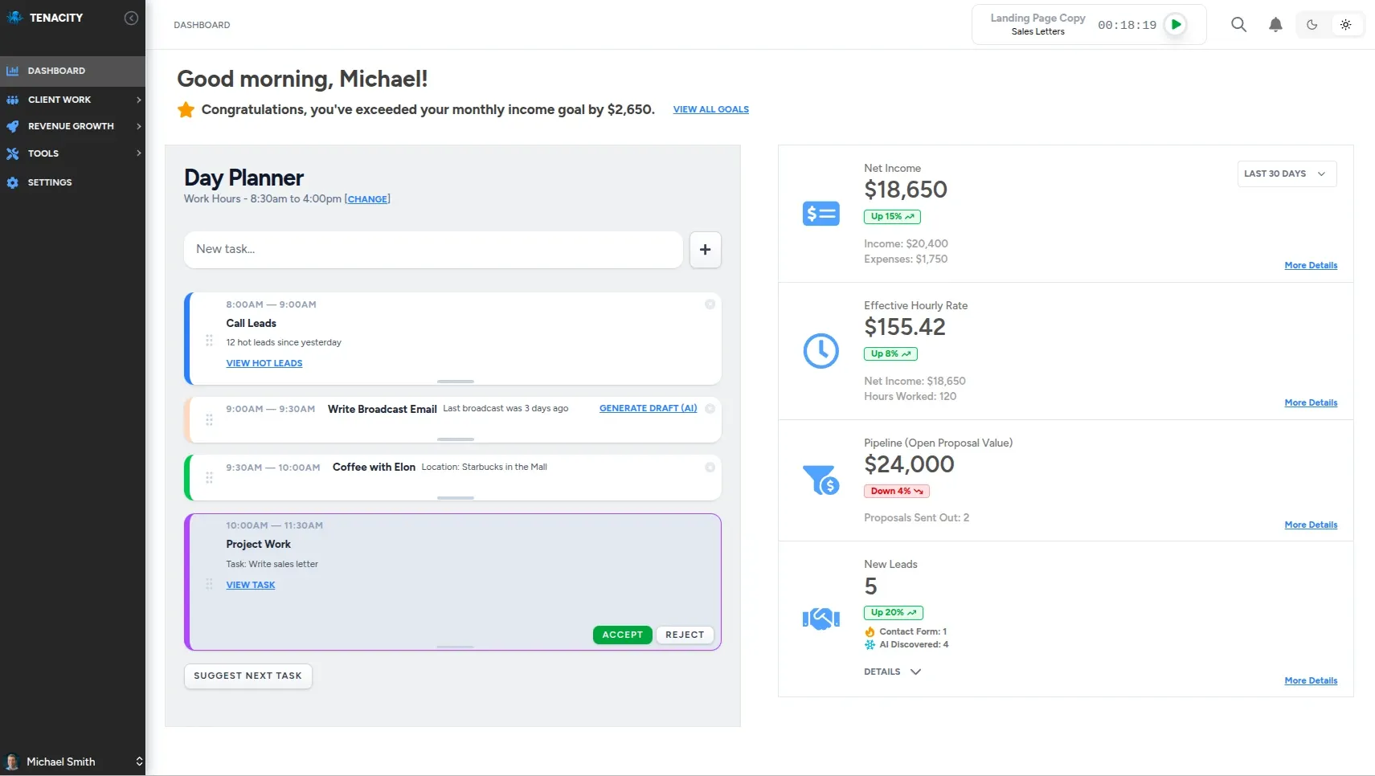Enable dark mode with the moon toggle
The height and width of the screenshot is (776, 1375).
tap(1312, 24)
